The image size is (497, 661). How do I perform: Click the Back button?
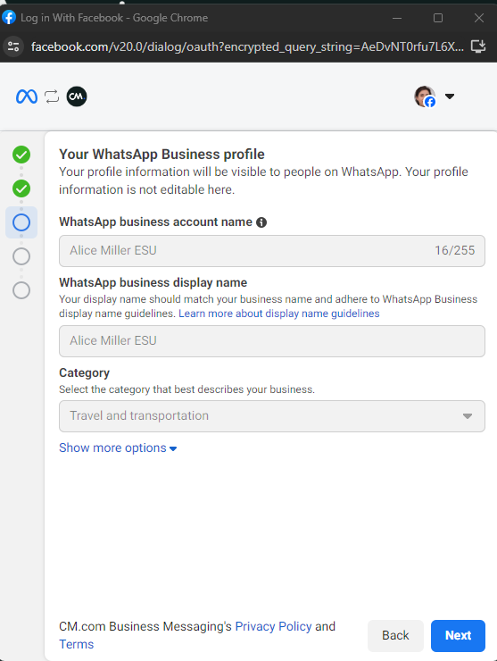click(x=395, y=636)
